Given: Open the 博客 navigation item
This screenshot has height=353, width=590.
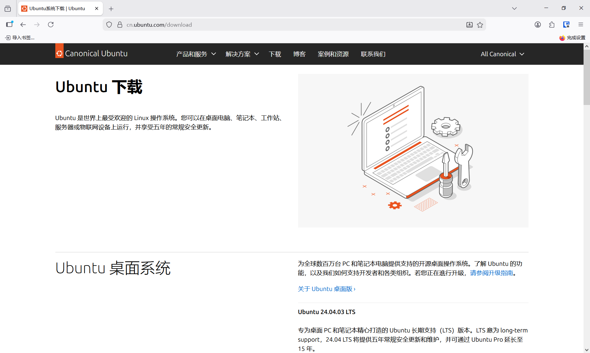Looking at the screenshot, I should point(299,54).
